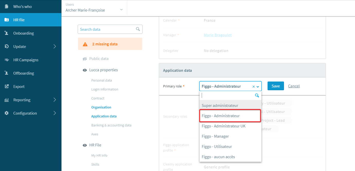Open Marie Bragoulet manager link

[218, 35]
